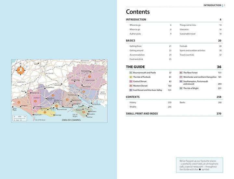Viewport: 234px width, 179px height.
Task: Jump to 'Getting around' entry
Action: [136, 51]
